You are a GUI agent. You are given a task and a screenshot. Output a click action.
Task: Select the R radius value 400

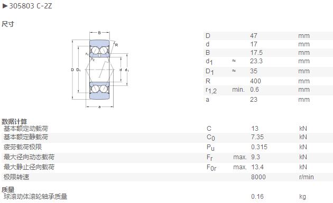tap(255, 81)
